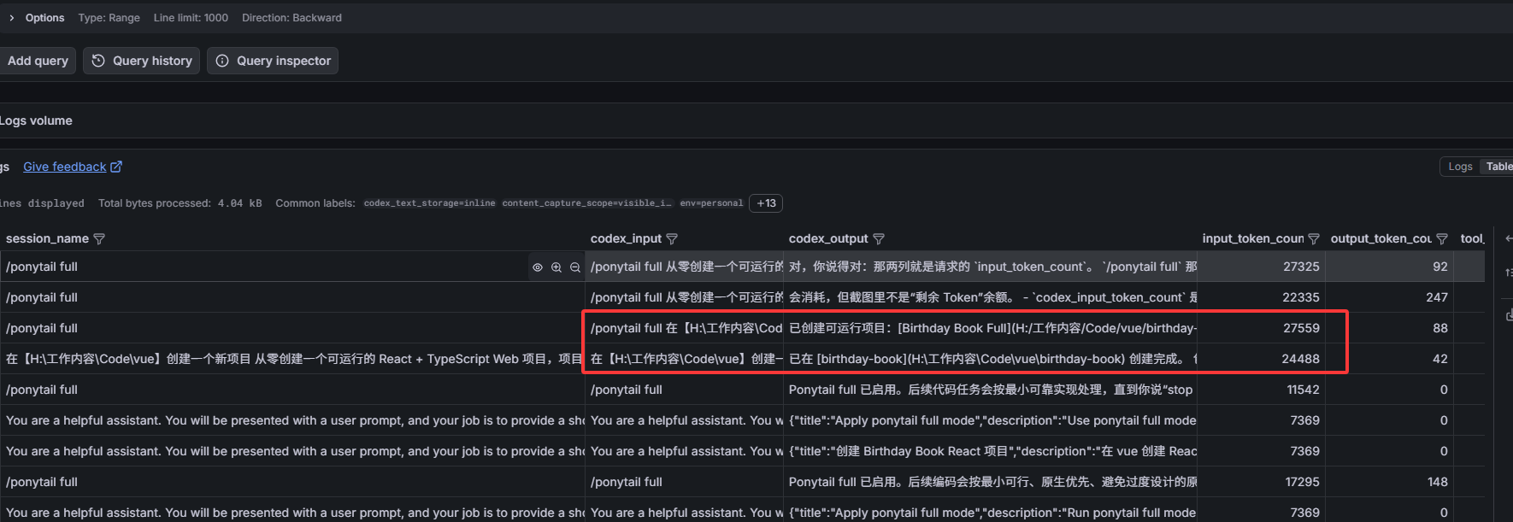Click the zoom-in filter-for-value icon in first row

pos(556,267)
